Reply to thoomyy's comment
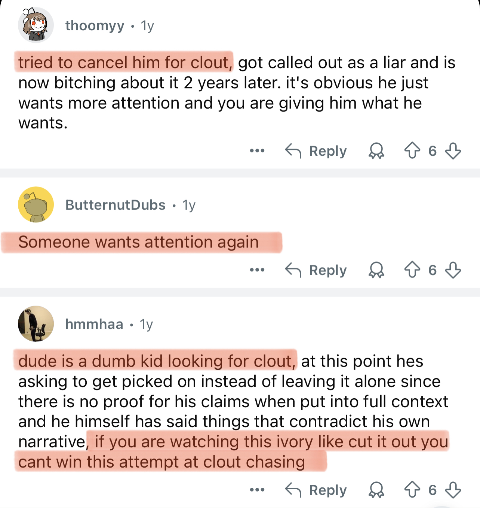Screen dimensions: 480x508 click(316, 151)
